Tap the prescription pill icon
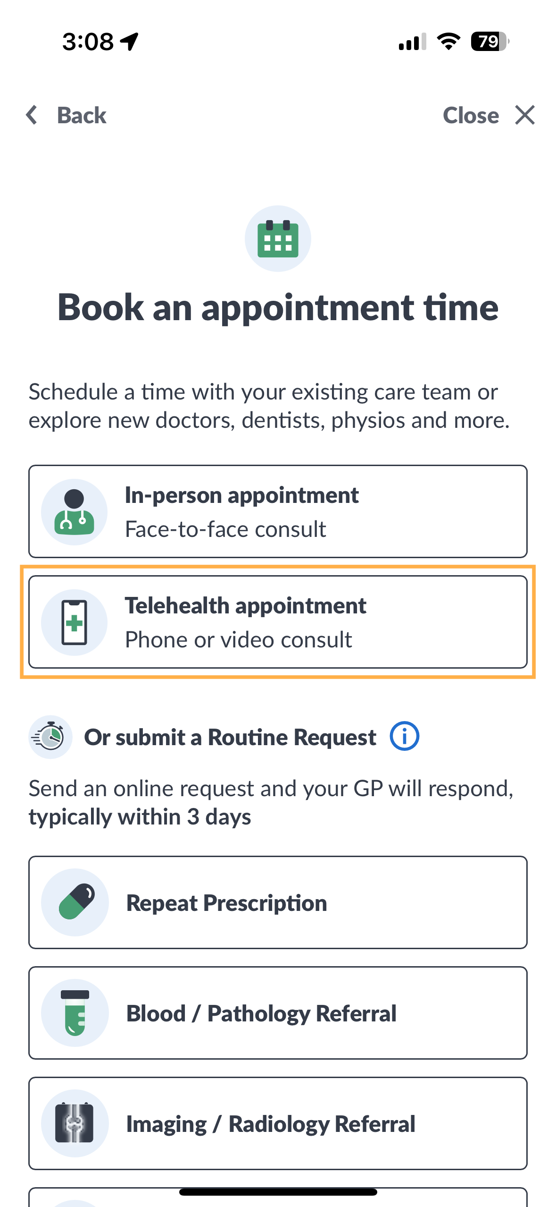 tap(75, 902)
